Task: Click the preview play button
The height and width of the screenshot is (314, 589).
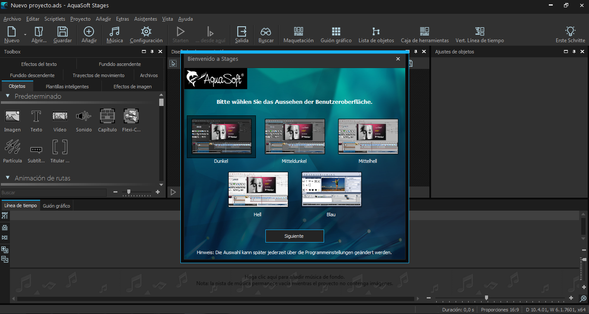Action: (x=173, y=192)
